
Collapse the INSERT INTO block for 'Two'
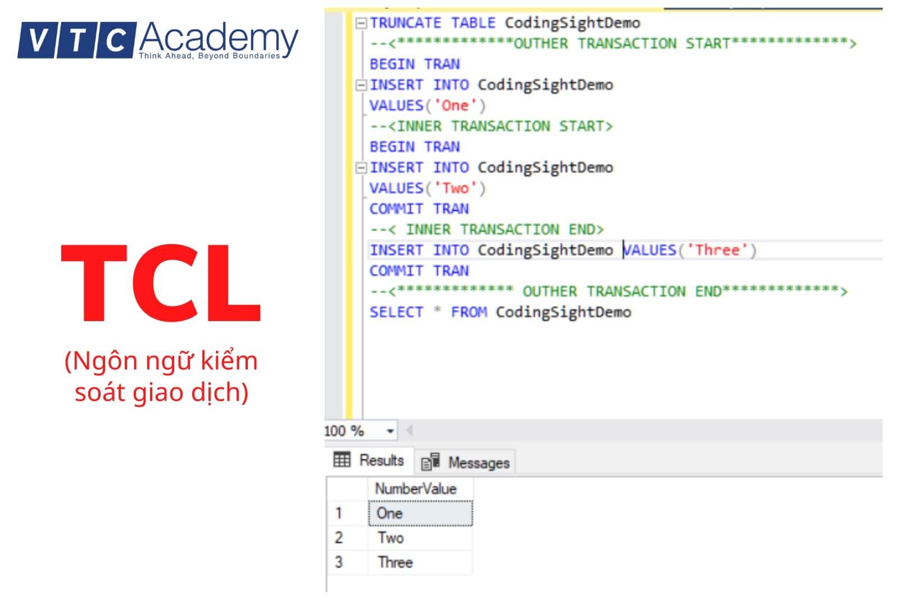[361, 168]
